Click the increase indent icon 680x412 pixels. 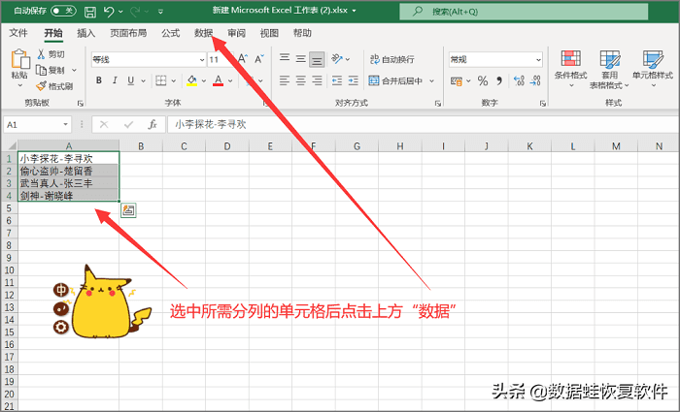click(353, 80)
